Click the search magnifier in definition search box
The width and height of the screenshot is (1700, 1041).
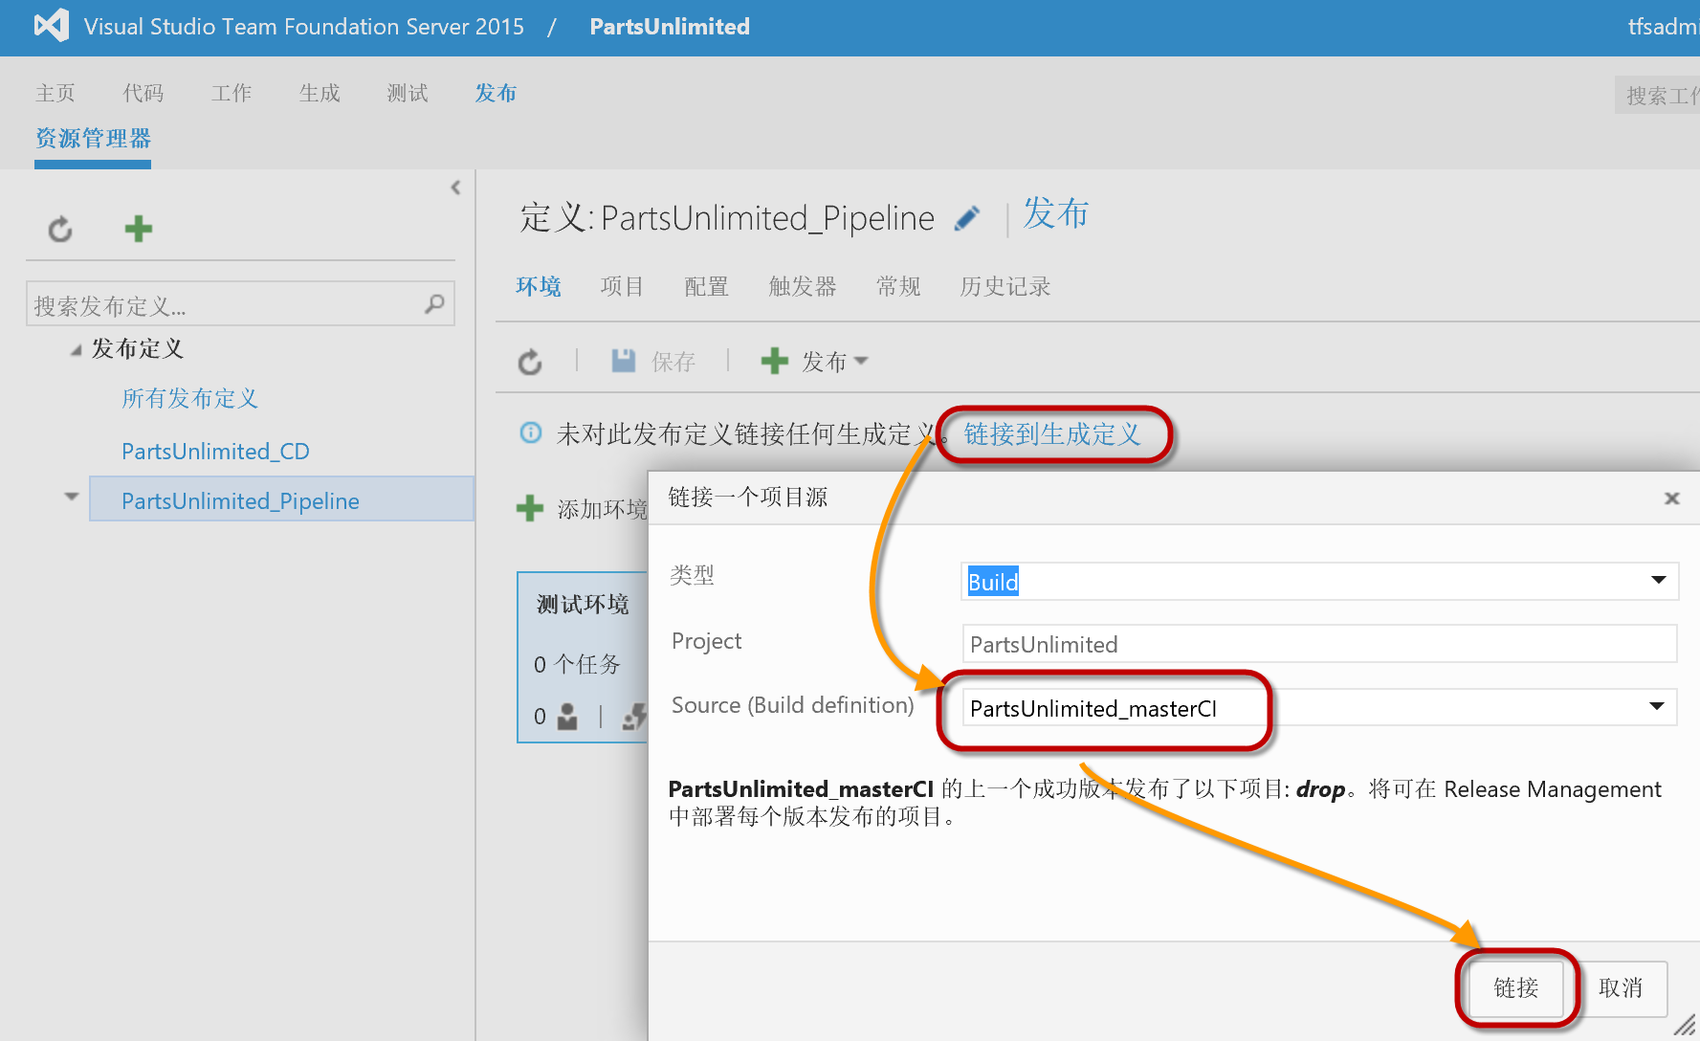click(x=434, y=304)
